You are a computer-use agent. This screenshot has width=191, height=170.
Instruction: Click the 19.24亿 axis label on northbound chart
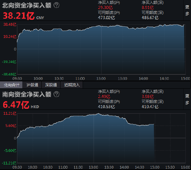pyautogui.click(x=10, y=37)
